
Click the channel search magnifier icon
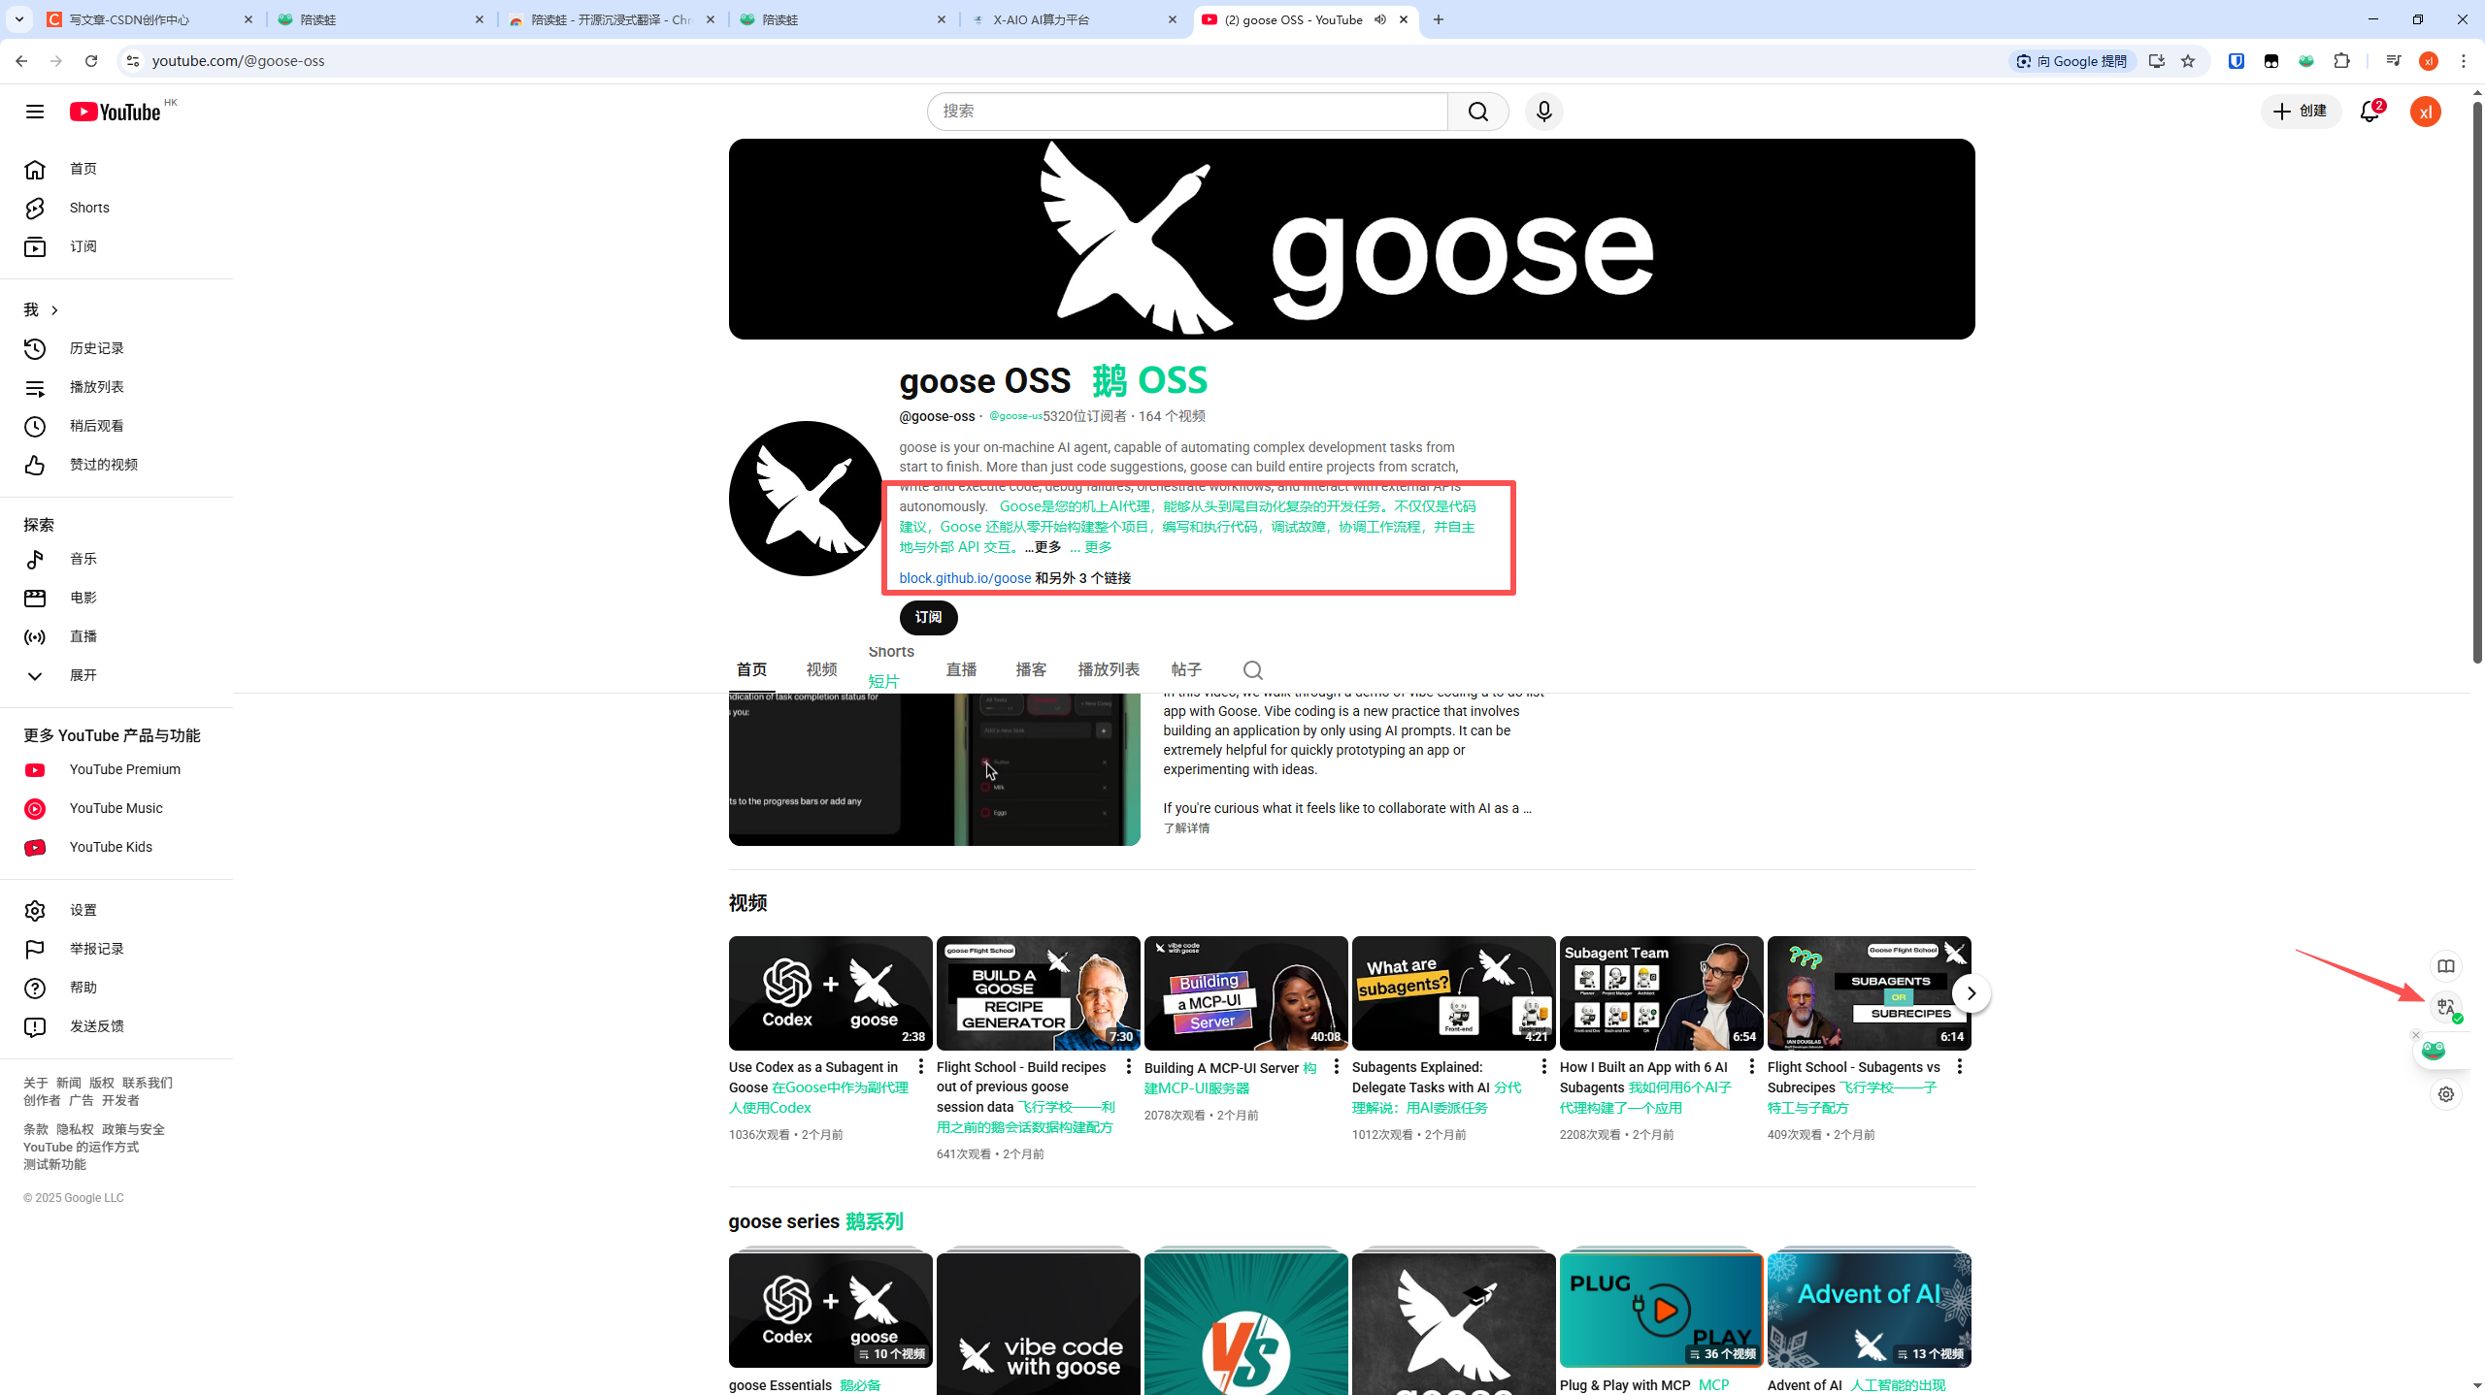pos(1252,670)
